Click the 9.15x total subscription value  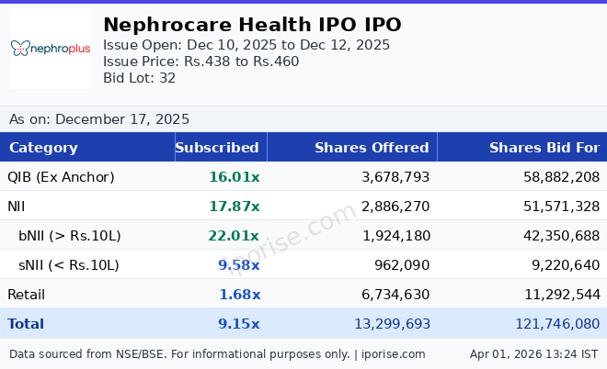pyautogui.click(x=239, y=324)
